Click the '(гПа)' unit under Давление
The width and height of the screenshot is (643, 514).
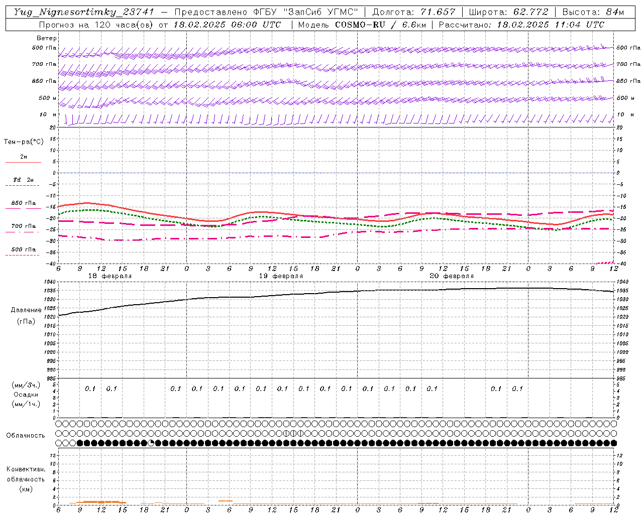pyautogui.click(x=26, y=321)
